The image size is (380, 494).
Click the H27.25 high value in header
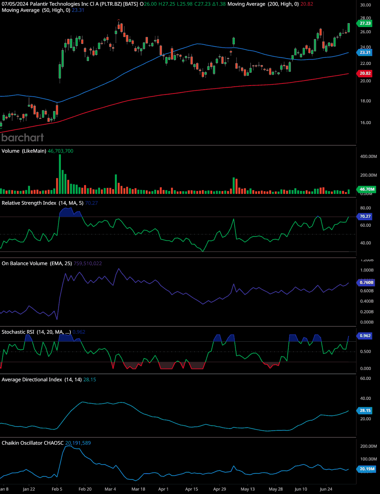tap(167, 4)
